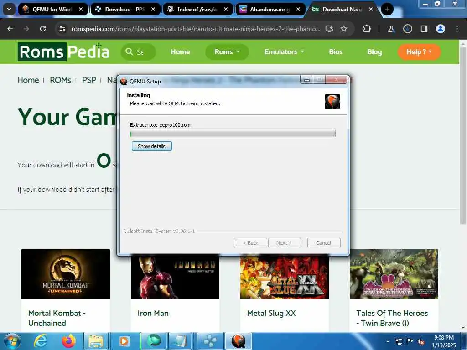Open the Metal Slug XX thumbnail
Image resolution: width=467 pixels, height=350 pixels.
(x=285, y=277)
